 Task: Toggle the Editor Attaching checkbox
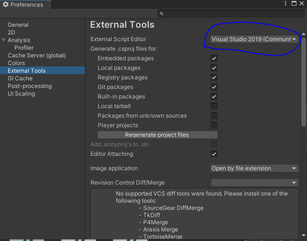click(214, 154)
